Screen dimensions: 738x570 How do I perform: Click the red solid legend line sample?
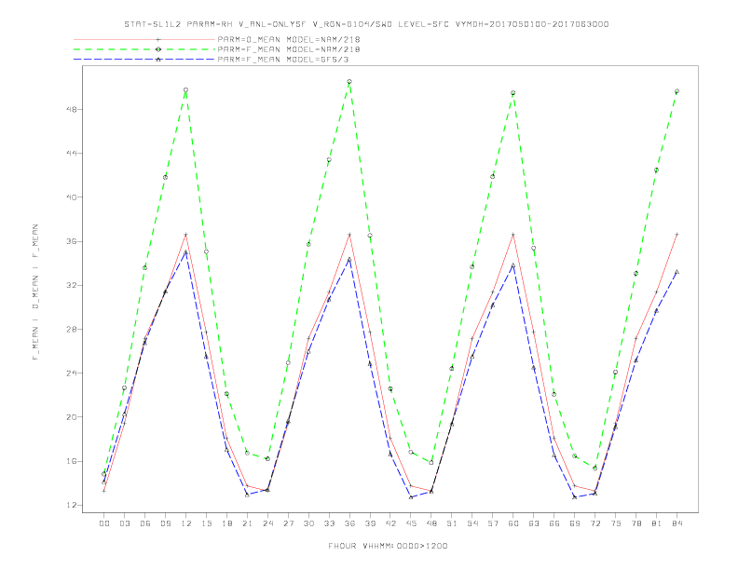click(x=144, y=39)
